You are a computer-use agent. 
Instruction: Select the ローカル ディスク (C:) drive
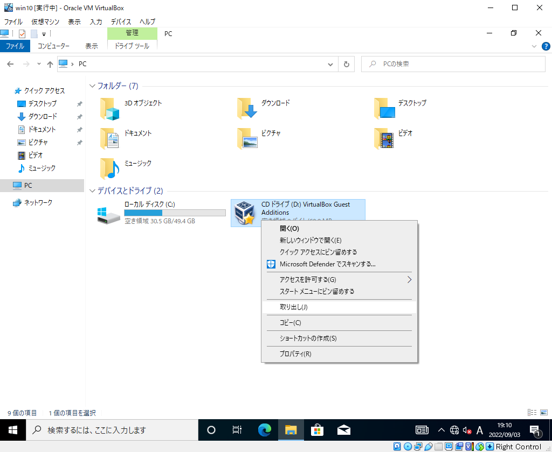click(161, 213)
